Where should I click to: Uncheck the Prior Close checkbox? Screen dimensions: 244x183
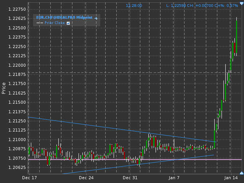pos(68,23)
